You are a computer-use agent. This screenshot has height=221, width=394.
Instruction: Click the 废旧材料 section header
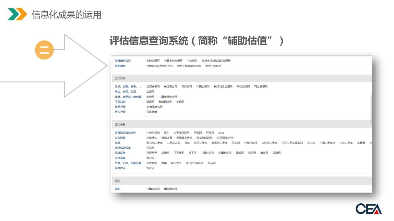[x=242, y=78]
